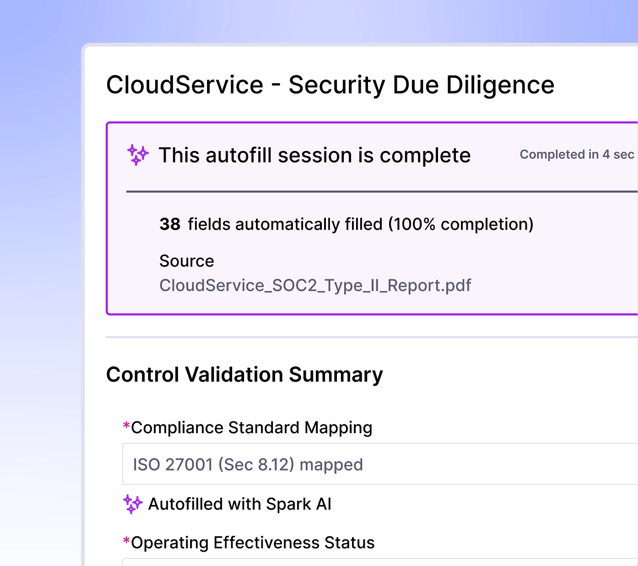Image resolution: width=638 pixels, height=566 pixels.
Task: Click the Operating Effectiveness Status field label
Action: pyautogui.click(x=253, y=543)
